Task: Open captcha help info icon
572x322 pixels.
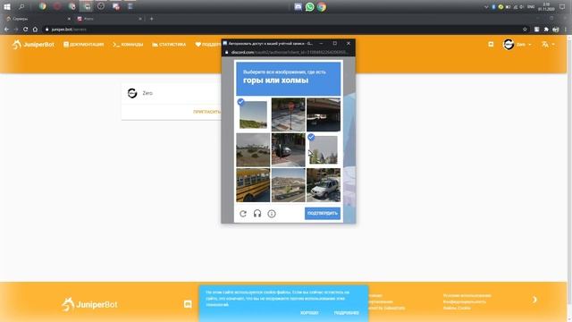Action: [272, 214]
